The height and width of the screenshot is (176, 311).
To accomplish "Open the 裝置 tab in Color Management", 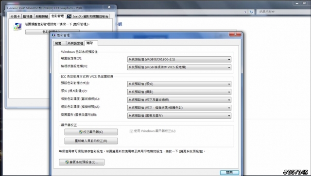I will click(59, 43).
